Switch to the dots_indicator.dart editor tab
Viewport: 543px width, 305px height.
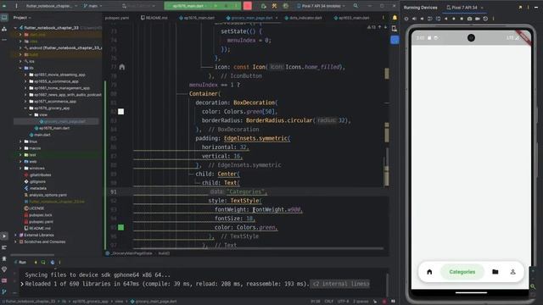click(x=303, y=18)
